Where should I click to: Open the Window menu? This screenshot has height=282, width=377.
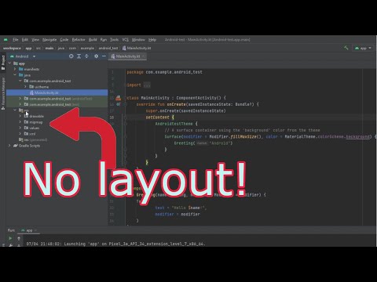point(138,40)
